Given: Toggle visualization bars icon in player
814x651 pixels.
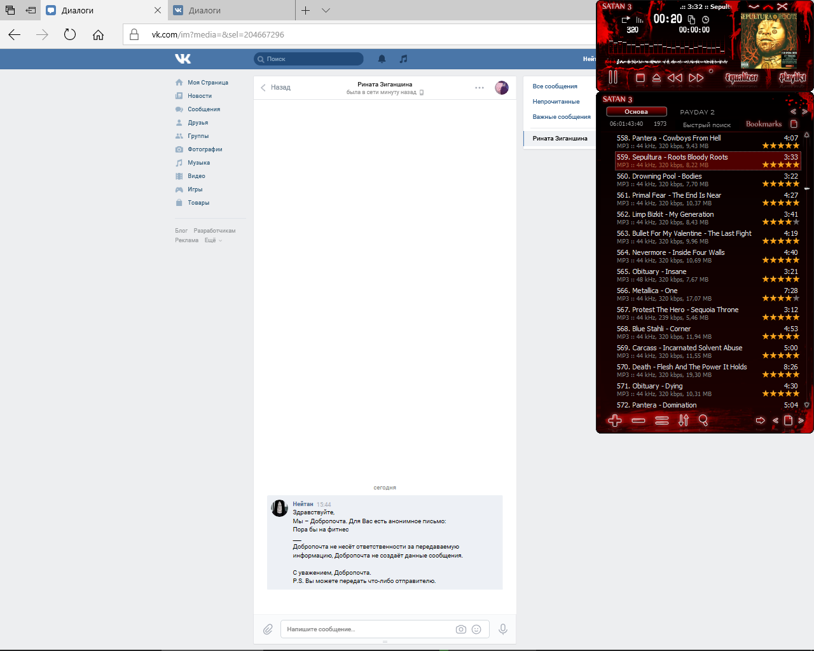Looking at the screenshot, I should tap(640, 20).
